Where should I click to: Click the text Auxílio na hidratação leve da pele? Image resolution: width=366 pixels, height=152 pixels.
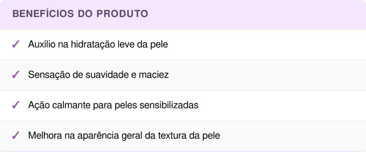point(98,45)
